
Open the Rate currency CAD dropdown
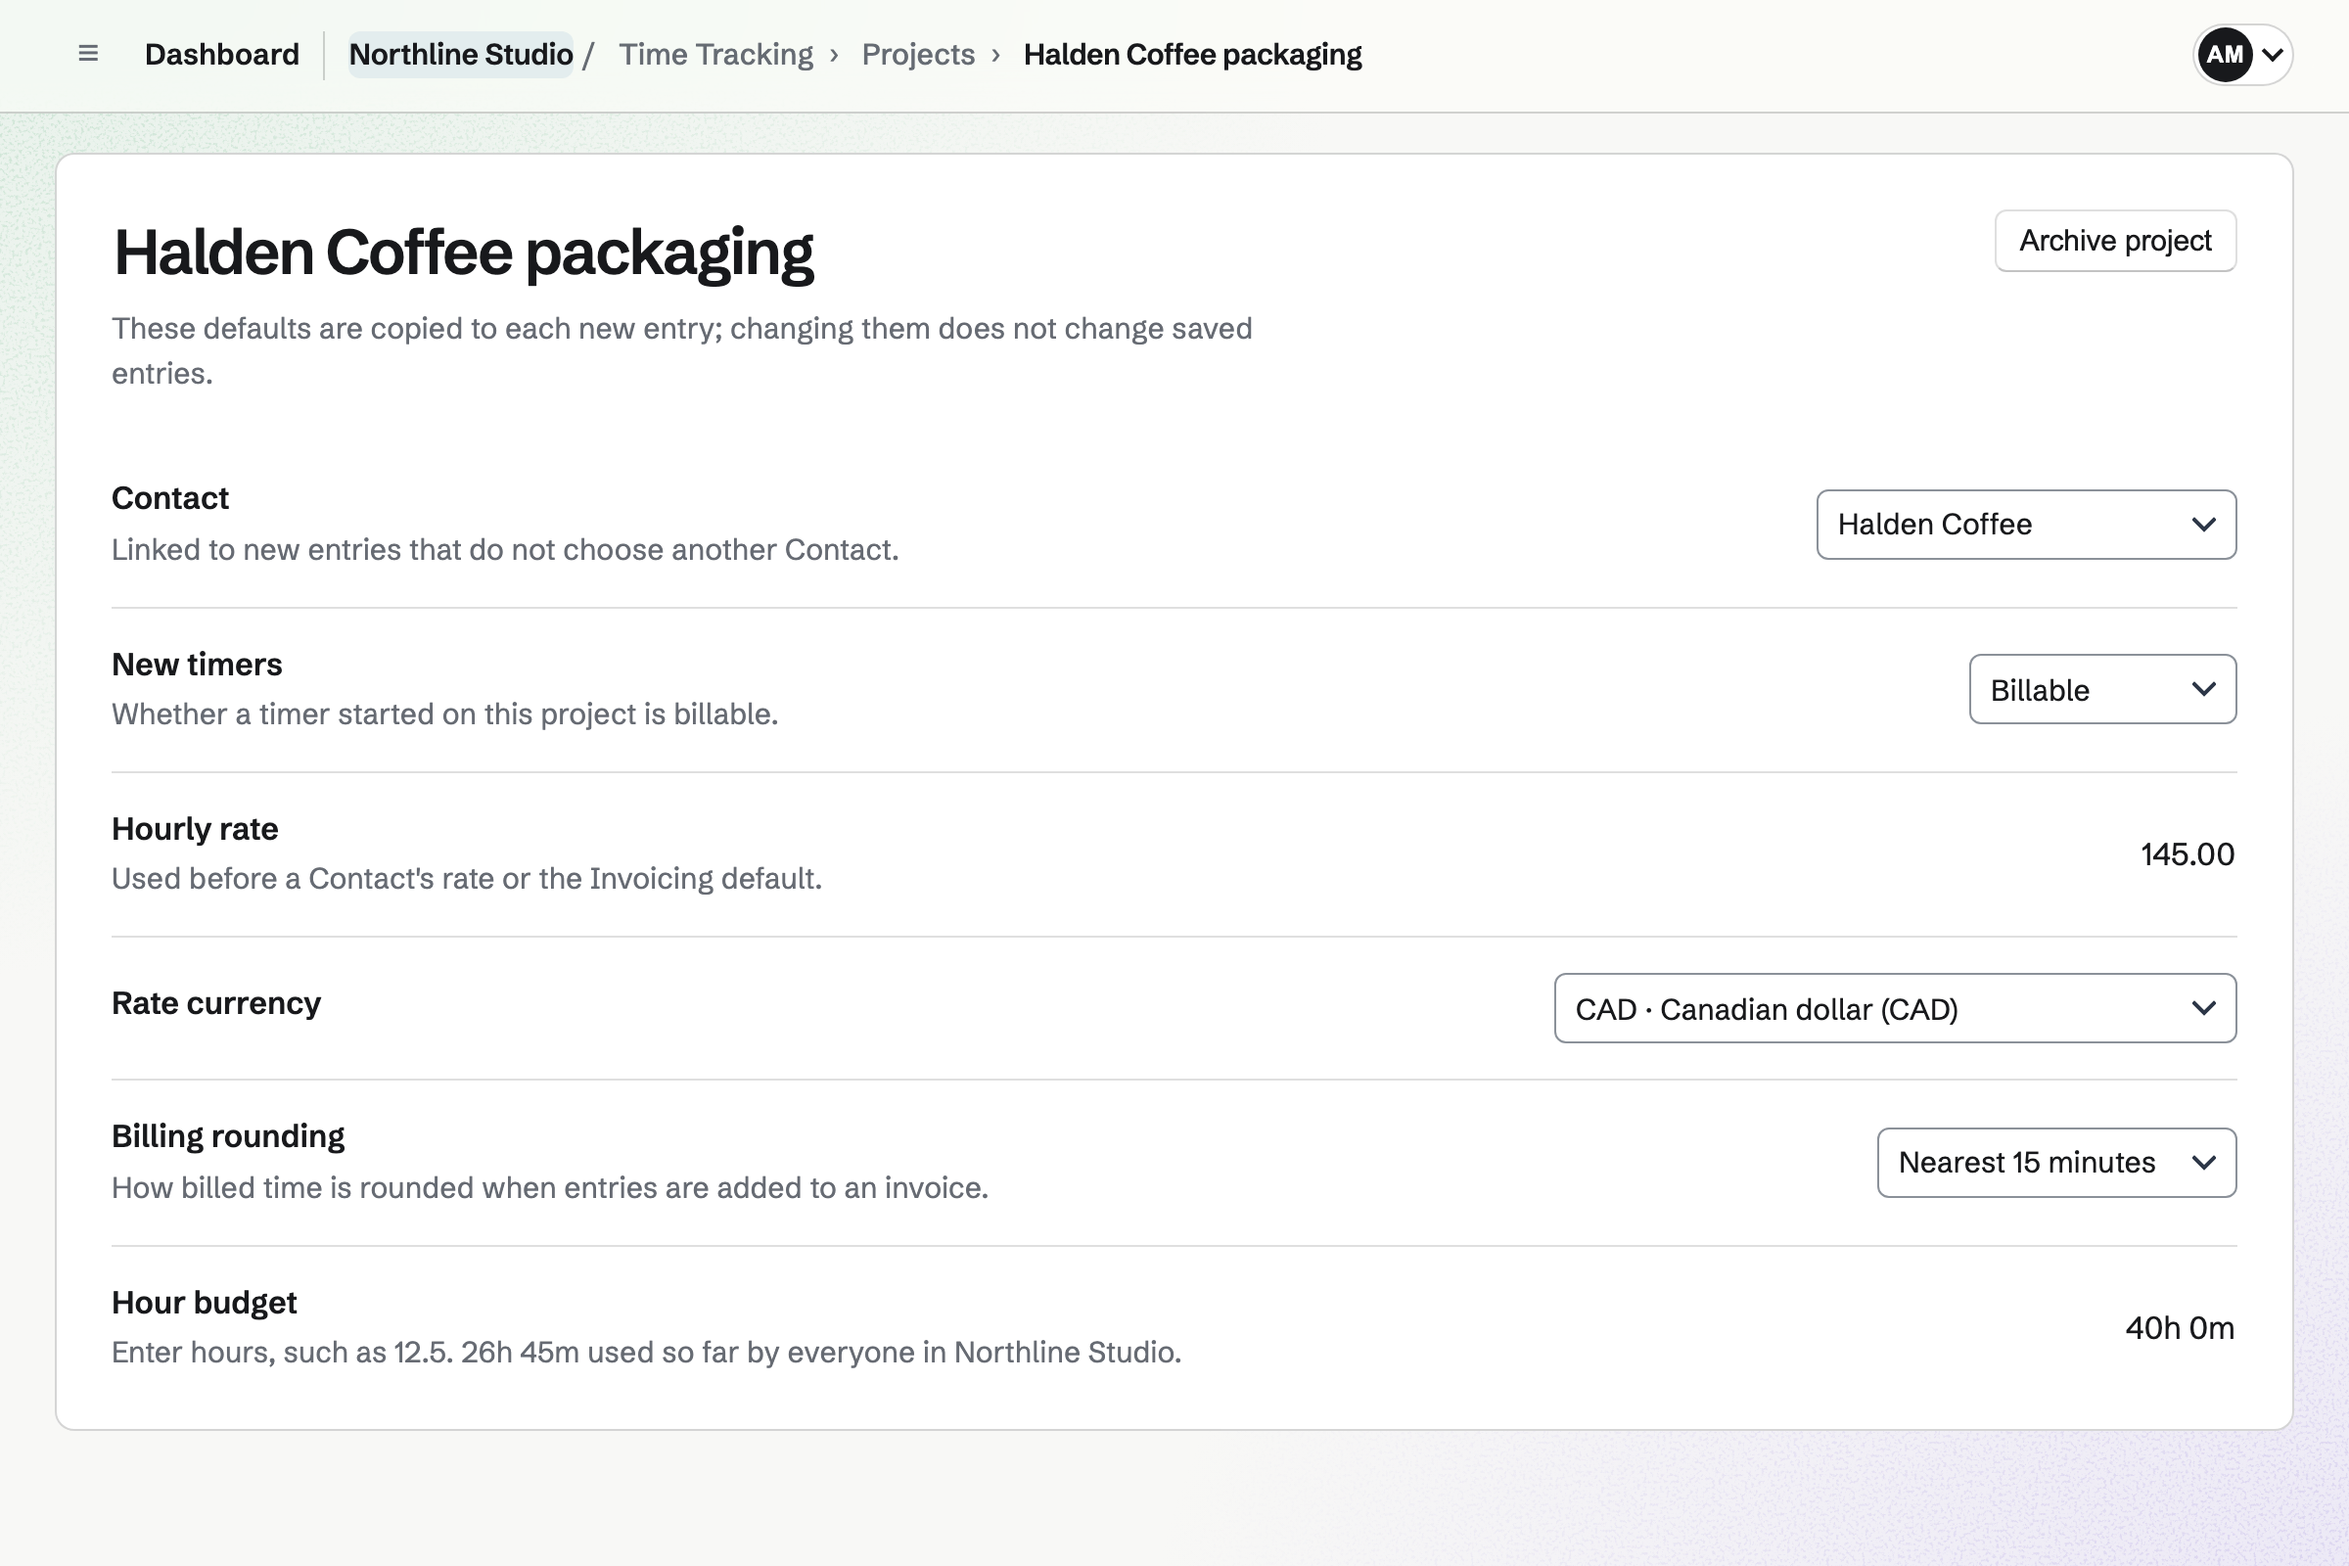(1895, 1009)
